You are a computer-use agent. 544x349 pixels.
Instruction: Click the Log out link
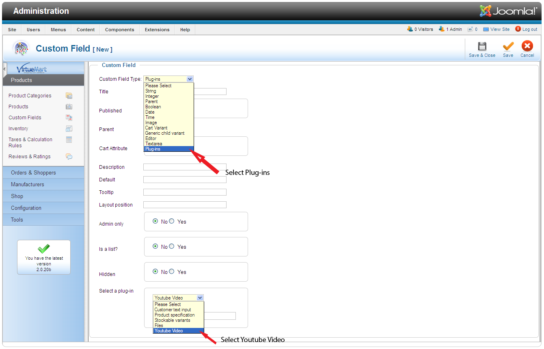(x=529, y=29)
